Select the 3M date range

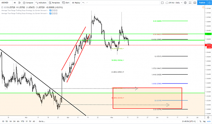[x=14, y=121]
